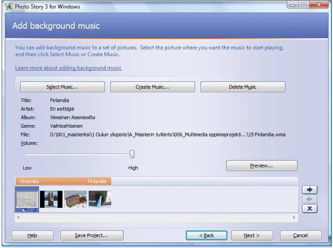Remove selected picture with X button
This screenshot has height=248, width=333.
310,209
